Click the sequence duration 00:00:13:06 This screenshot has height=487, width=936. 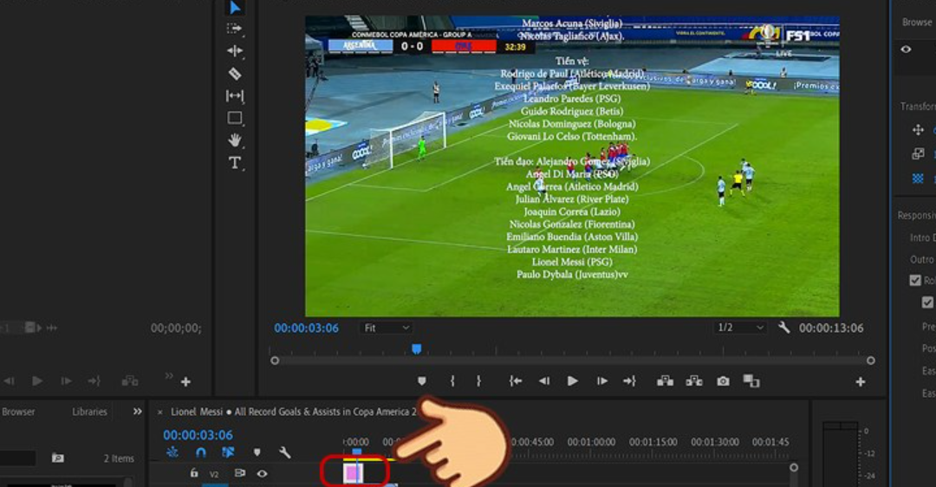831,328
